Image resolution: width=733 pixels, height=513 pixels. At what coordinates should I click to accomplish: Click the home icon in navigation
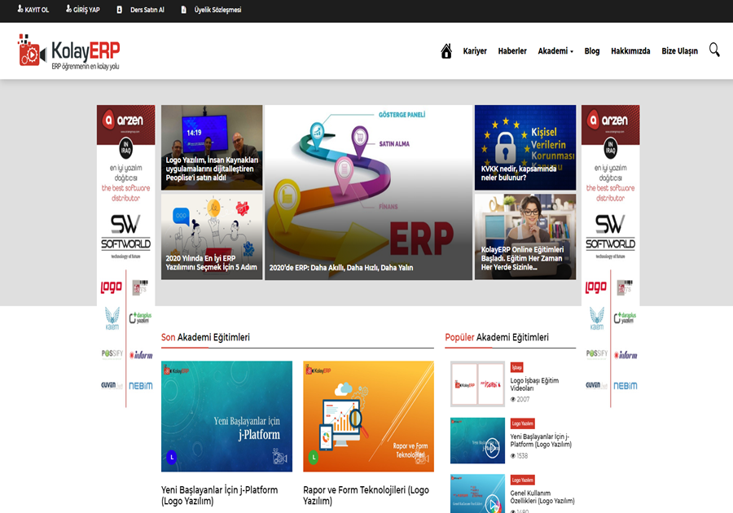(446, 50)
